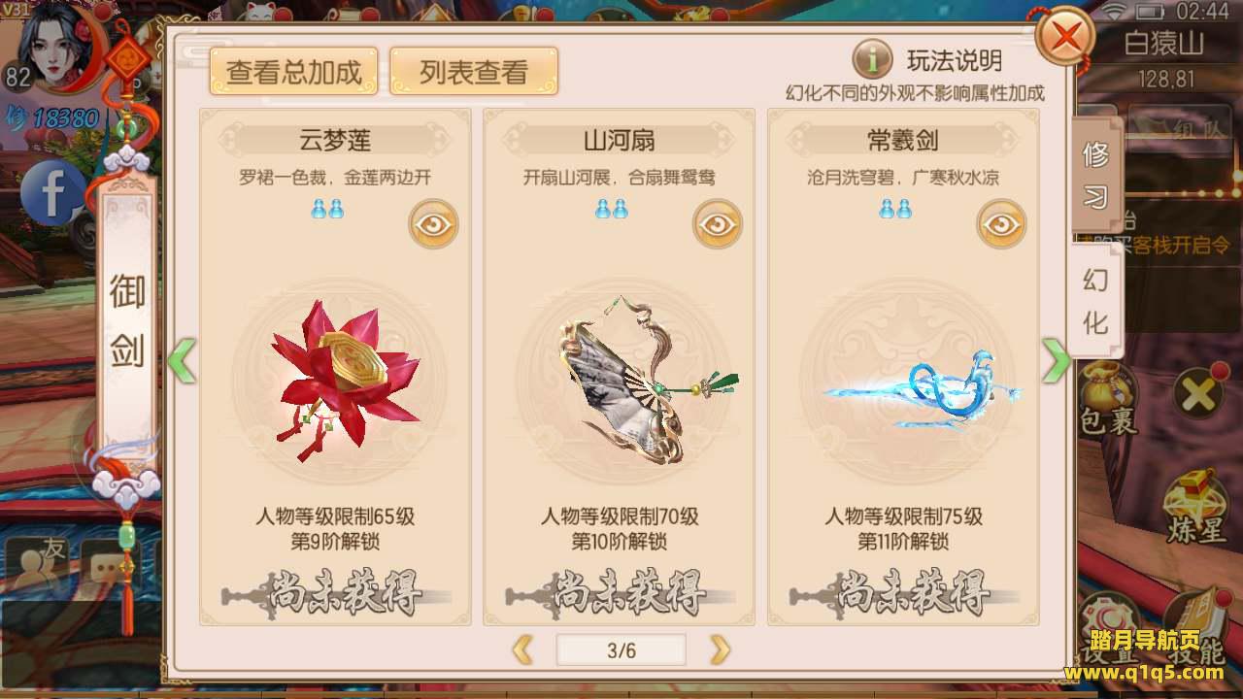Click the 查看总加成 button
Viewport: 1243px width, 699px height.
click(x=293, y=72)
